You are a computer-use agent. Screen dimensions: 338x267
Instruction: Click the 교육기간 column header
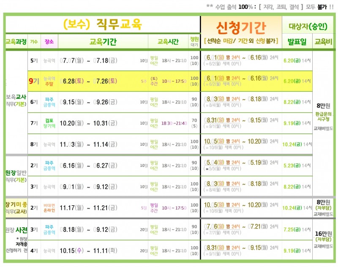[103, 41]
